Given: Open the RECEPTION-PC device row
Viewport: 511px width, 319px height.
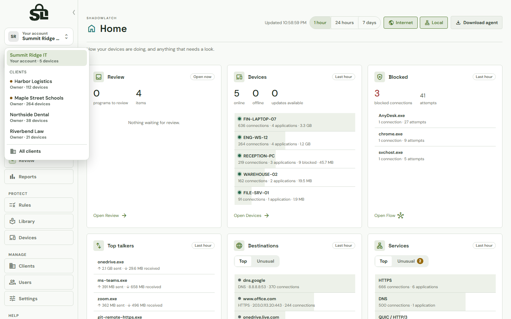Looking at the screenshot, I should pos(295,159).
